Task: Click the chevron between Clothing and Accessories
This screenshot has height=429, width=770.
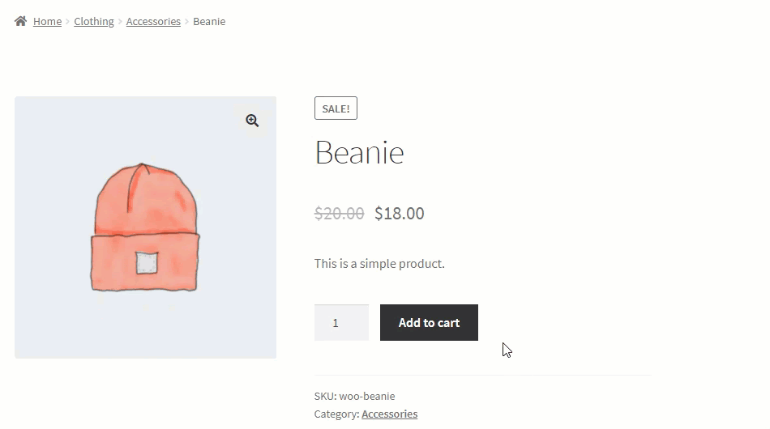Action: pyautogui.click(x=120, y=22)
